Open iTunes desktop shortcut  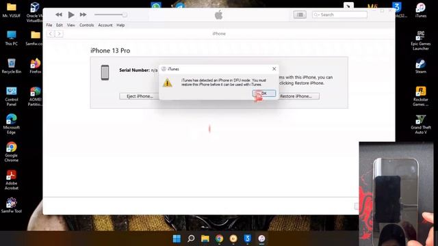coord(421,10)
